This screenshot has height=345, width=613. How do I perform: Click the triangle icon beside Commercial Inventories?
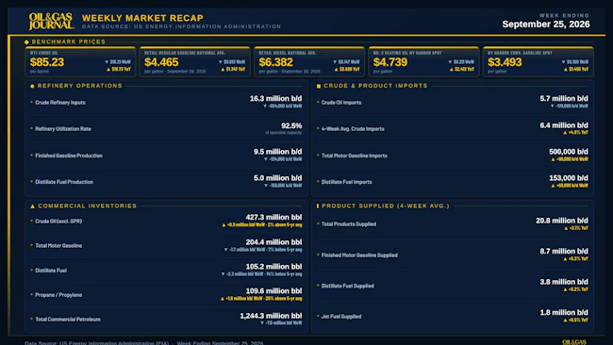[x=32, y=205]
